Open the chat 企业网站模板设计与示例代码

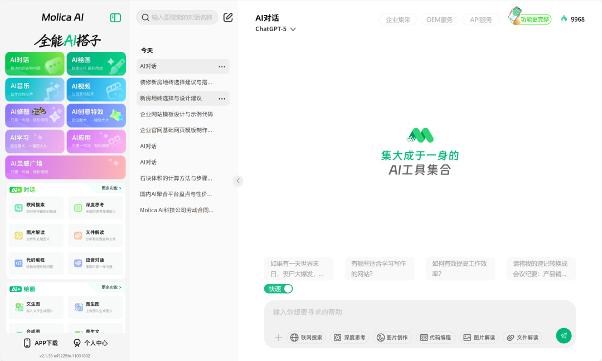(x=183, y=114)
